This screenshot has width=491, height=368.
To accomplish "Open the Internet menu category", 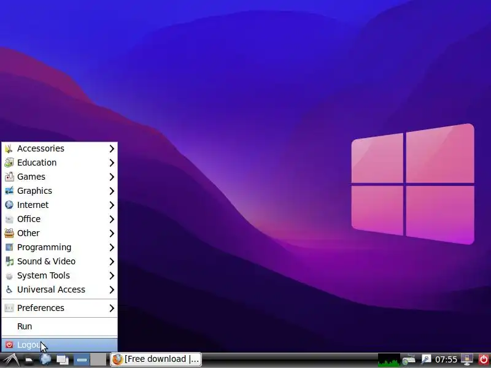I will (60, 205).
